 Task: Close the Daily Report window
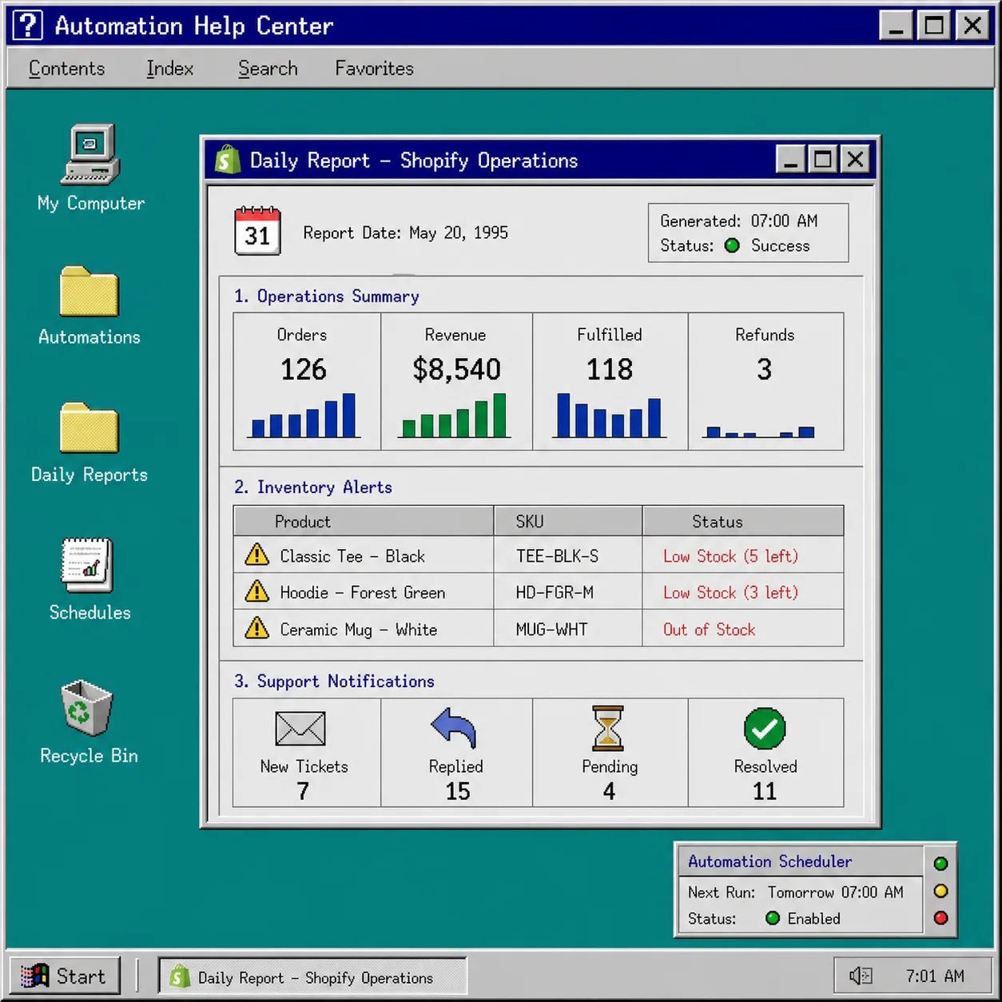[x=855, y=160]
